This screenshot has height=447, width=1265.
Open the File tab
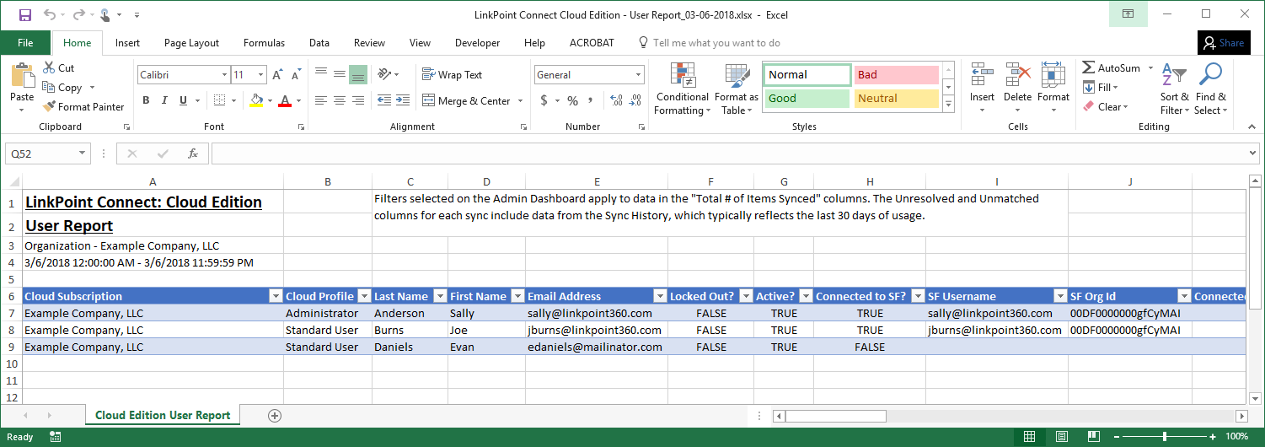click(x=25, y=42)
